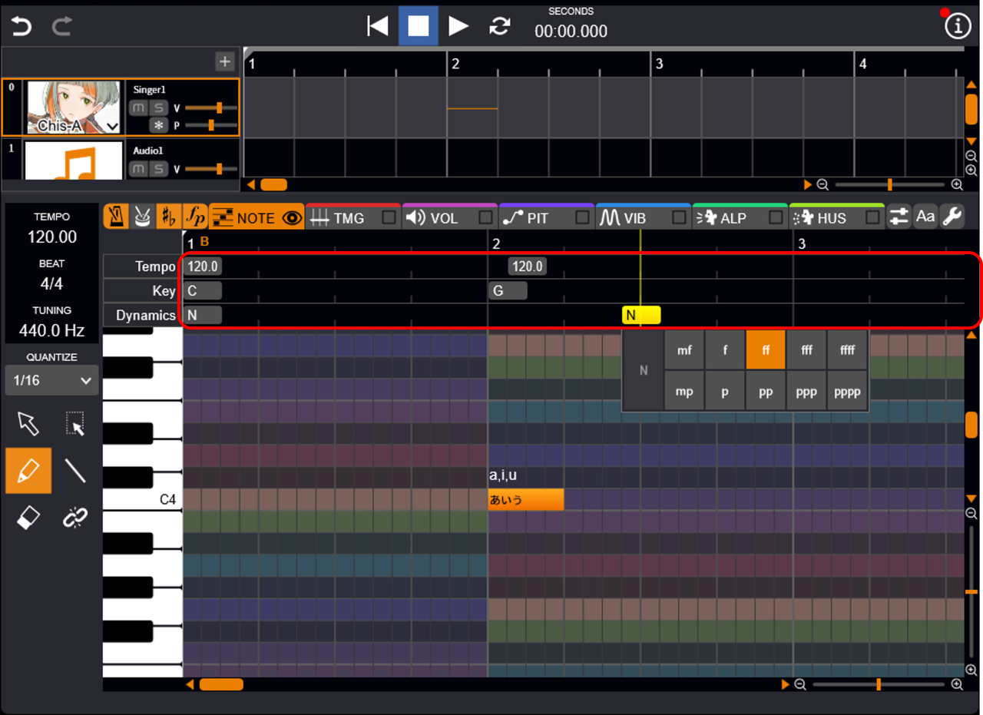983x715 pixels.
Task: Open the info icon at top right
Action: 957,26
